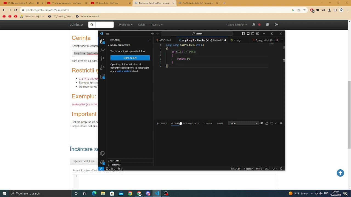Switch to the PORTS panel tab
351x197 pixels.
coord(220,123)
